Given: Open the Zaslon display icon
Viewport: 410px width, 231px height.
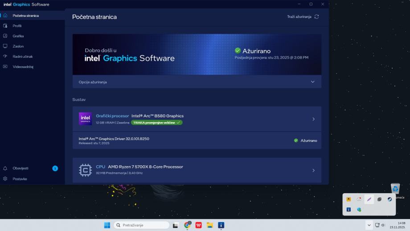Looking at the screenshot, I should [x=5, y=46].
